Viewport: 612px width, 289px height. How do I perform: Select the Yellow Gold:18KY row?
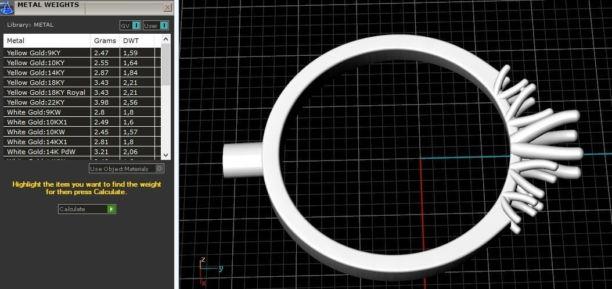pos(82,83)
